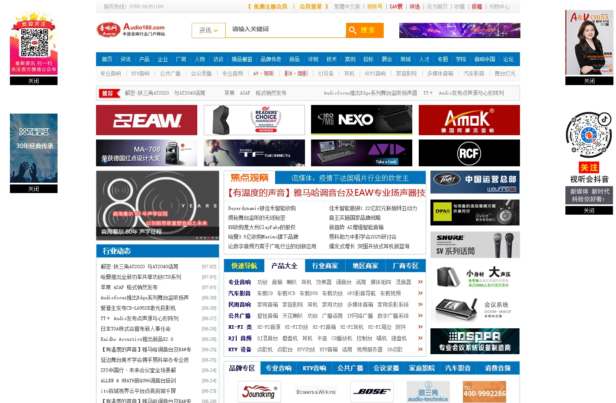616x403 pixels.
Task: Open the 产品 navigation item
Action: (x=144, y=59)
